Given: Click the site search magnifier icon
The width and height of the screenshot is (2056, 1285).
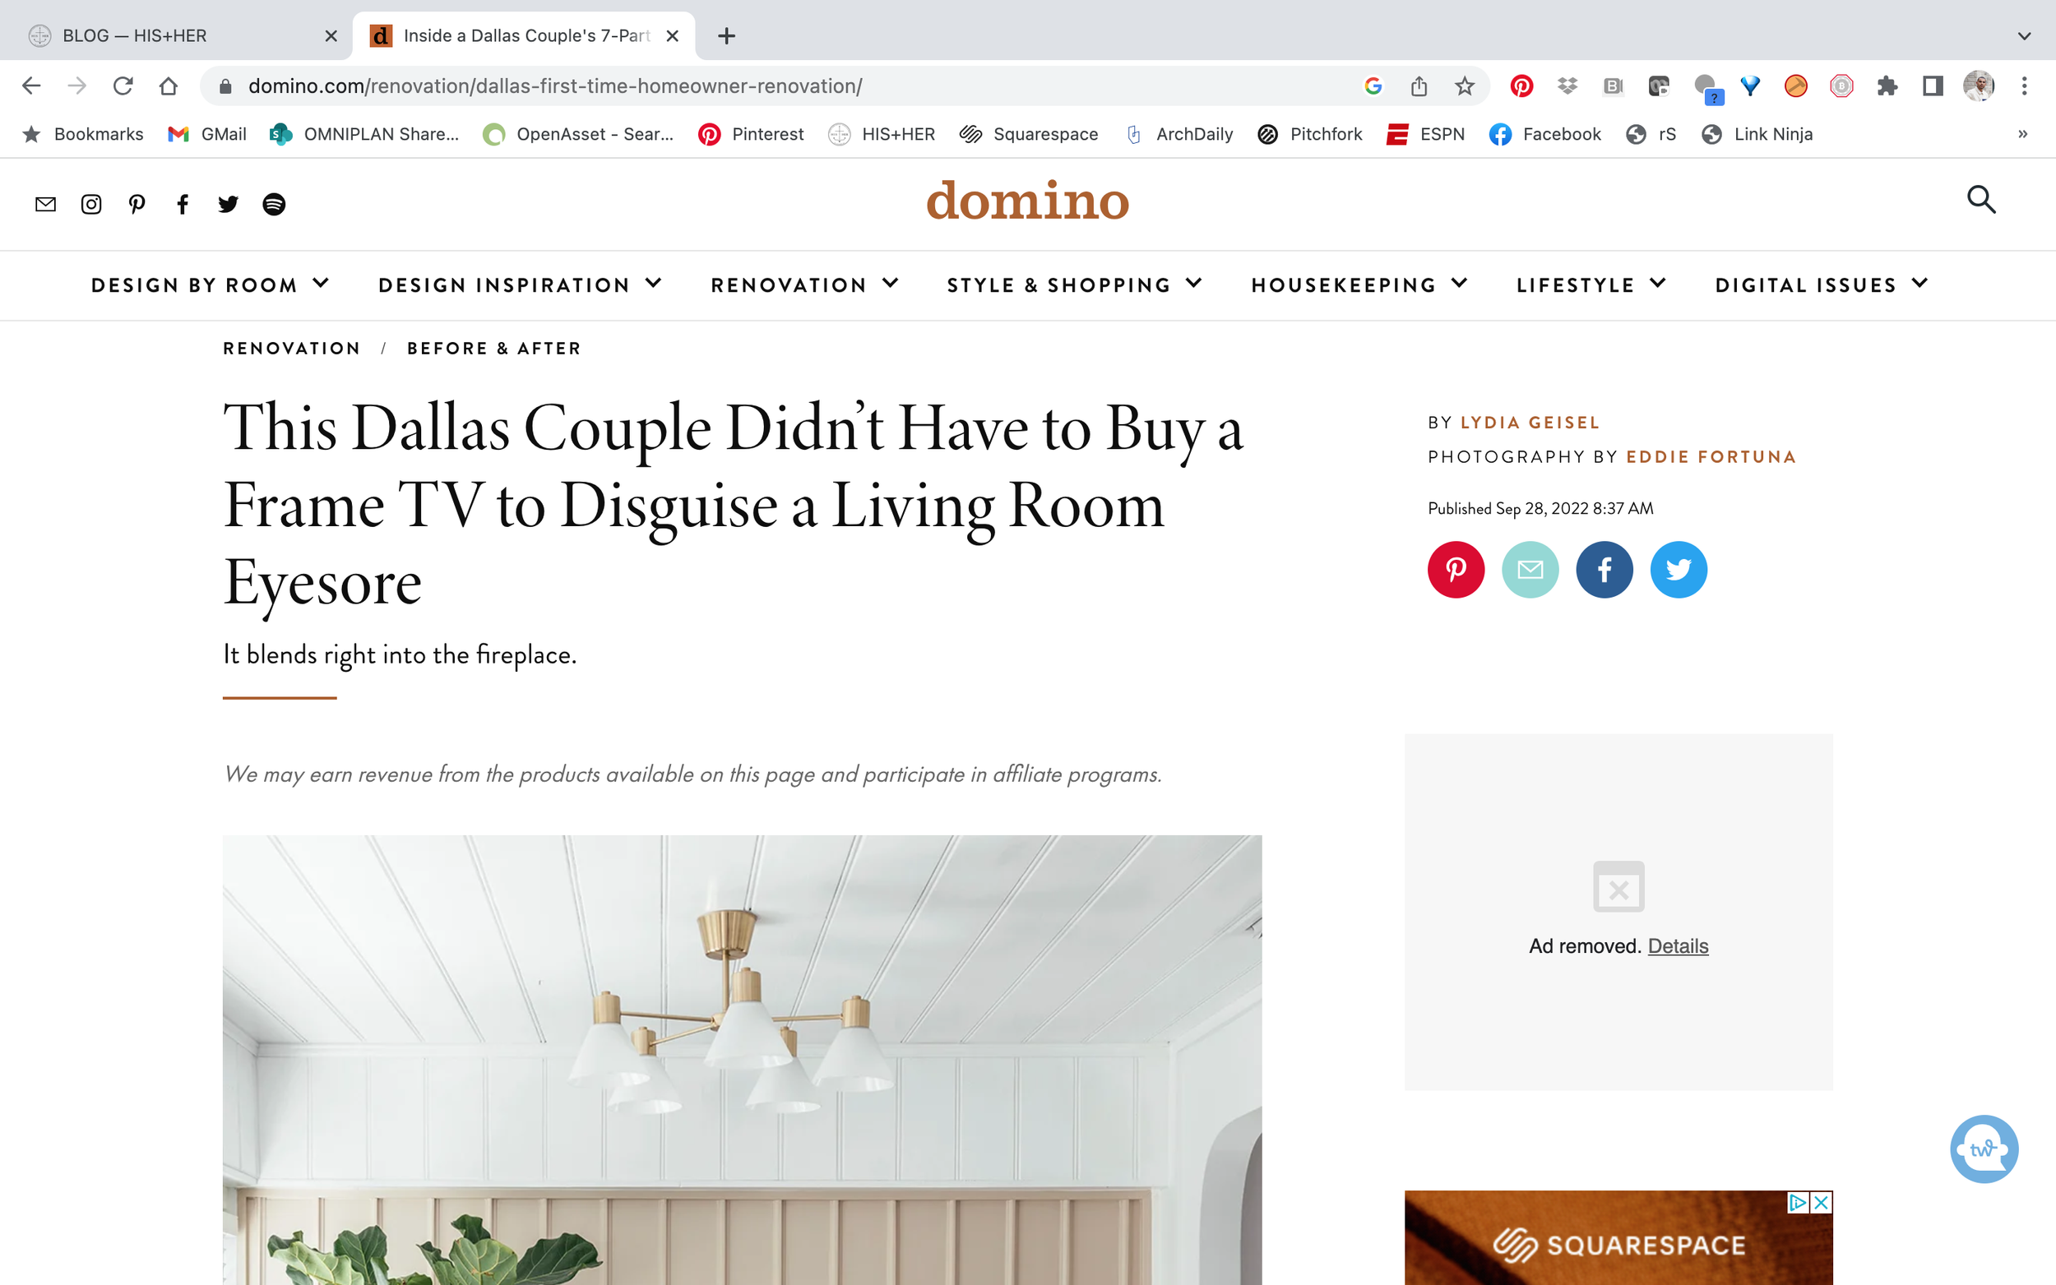Looking at the screenshot, I should [1981, 200].
